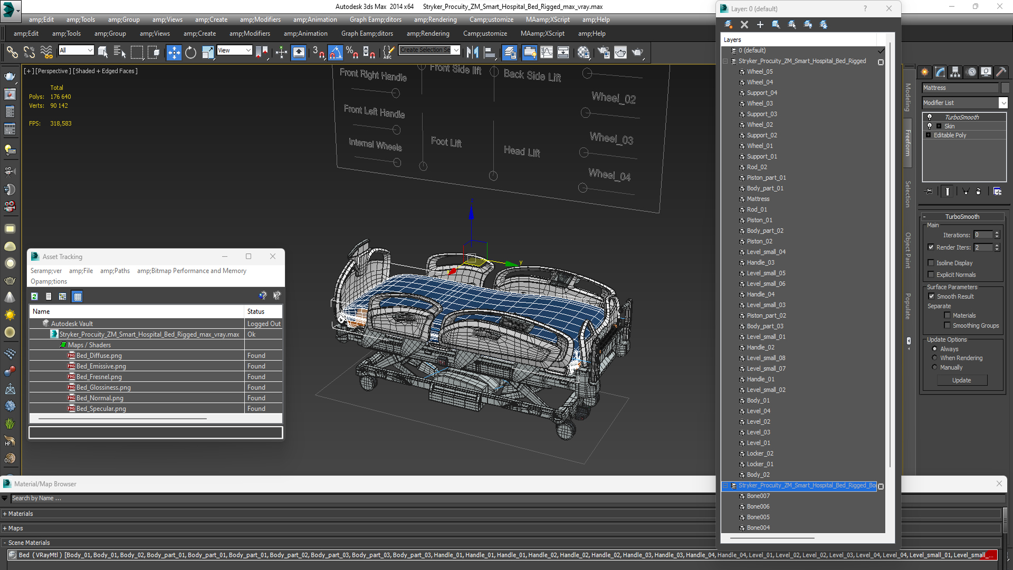1013x570 pixels.
Task: Open the Rendering menu in the top menu row
Action: click(x=435, y=20)
